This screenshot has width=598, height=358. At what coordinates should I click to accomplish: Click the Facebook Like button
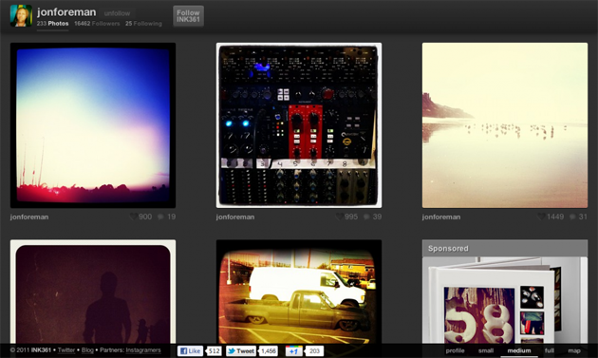190,350
